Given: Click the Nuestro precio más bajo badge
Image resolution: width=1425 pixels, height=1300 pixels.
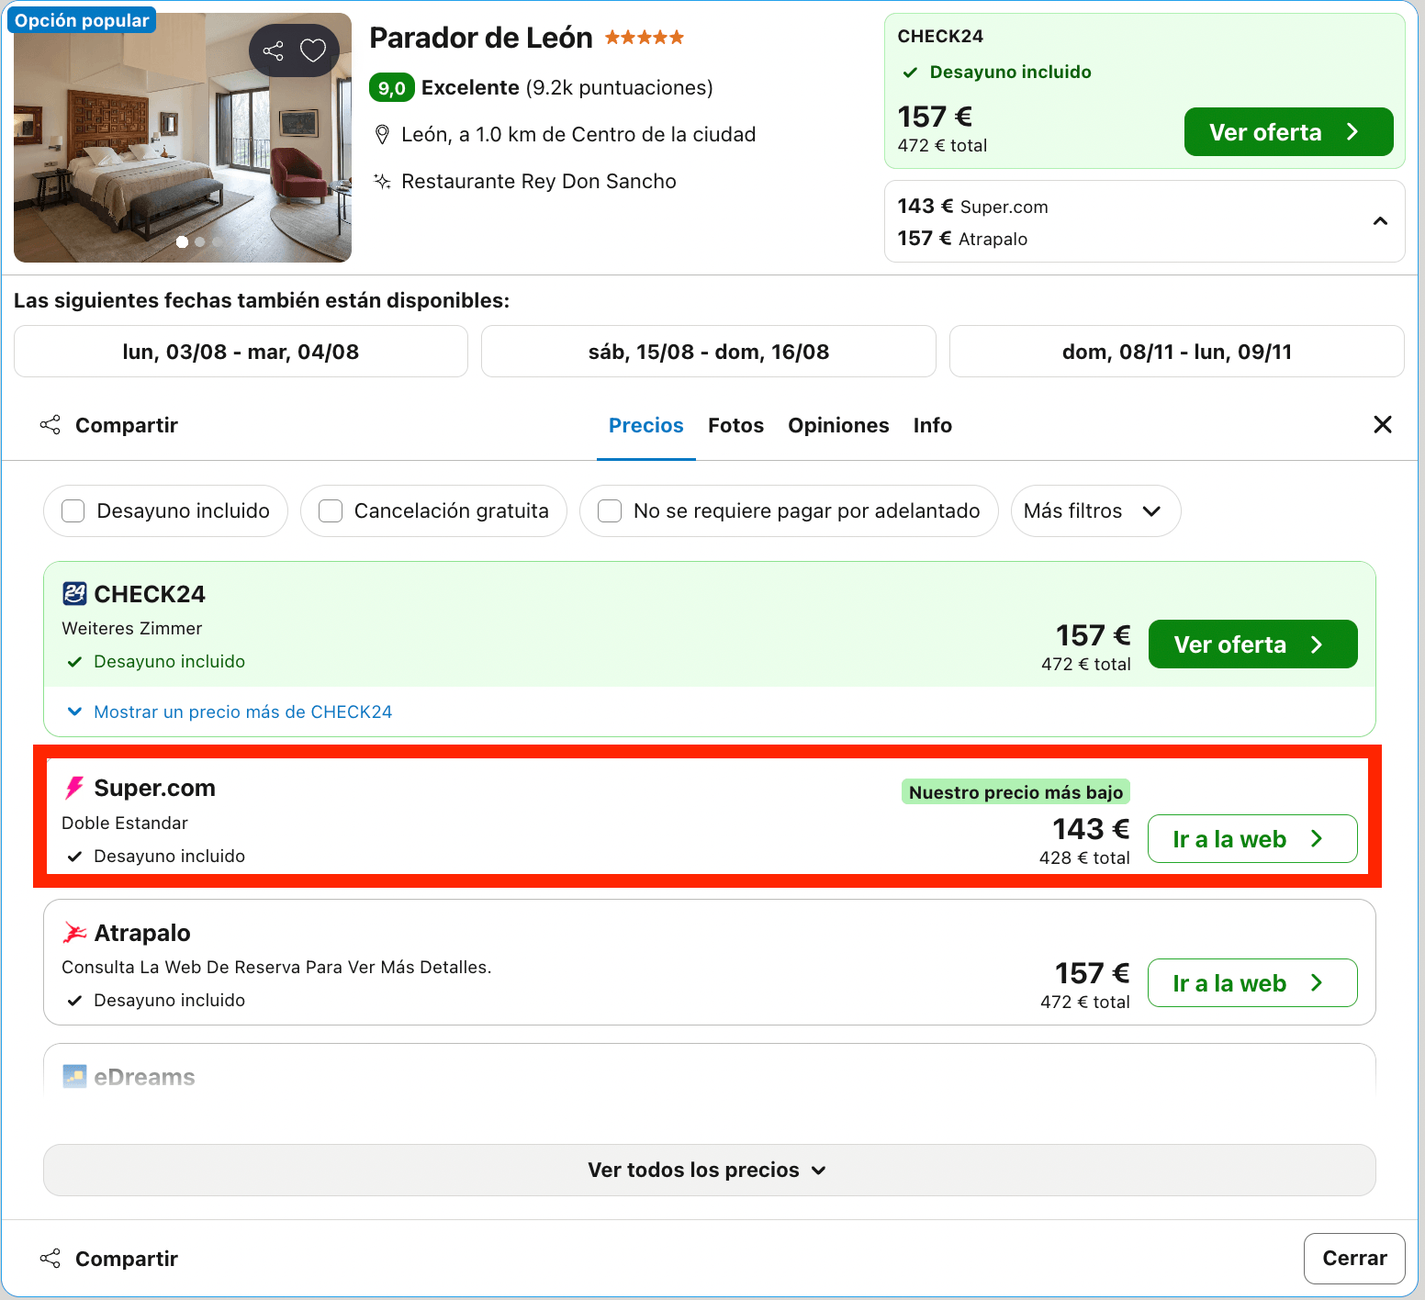Looking at the screenshot, I should tap(1015, 791).
